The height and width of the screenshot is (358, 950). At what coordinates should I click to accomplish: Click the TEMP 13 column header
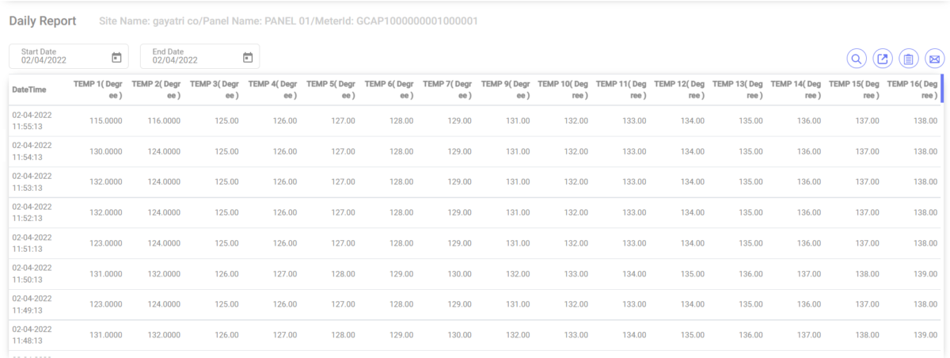tap(739, 89)
